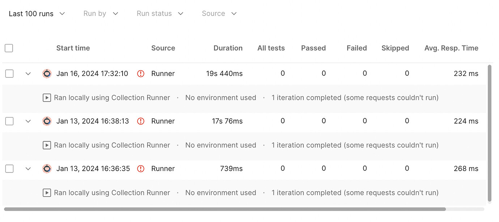
Task: Click the horizontal scrollbar at the bottom
Action: coord(224,209)
